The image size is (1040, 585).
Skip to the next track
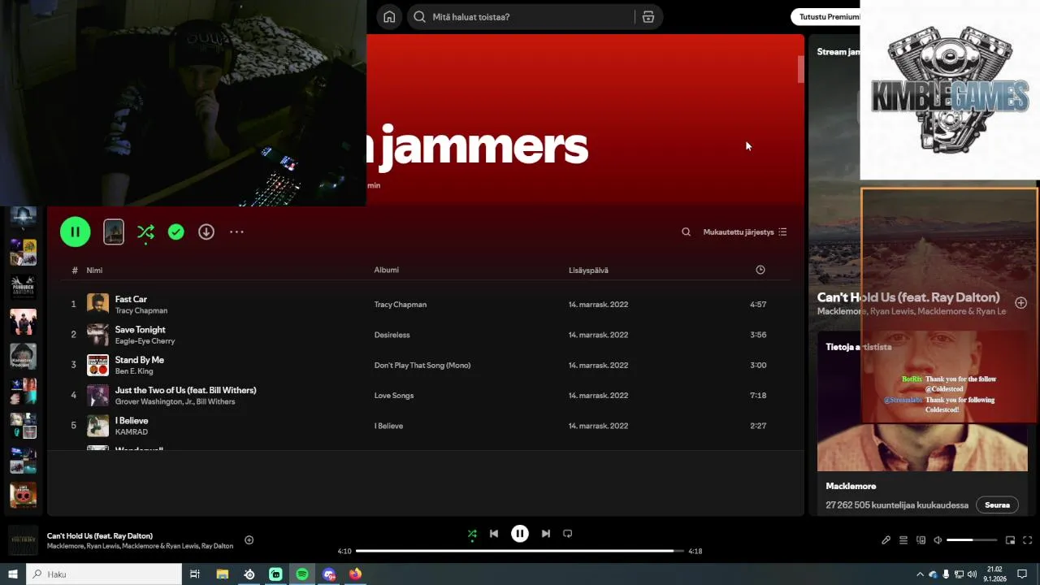pos(546,534)
